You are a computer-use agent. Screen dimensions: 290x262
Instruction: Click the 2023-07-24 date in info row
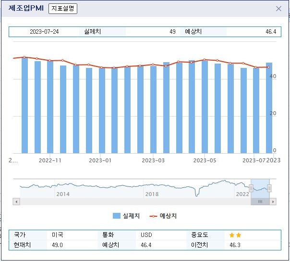(44, 32)
